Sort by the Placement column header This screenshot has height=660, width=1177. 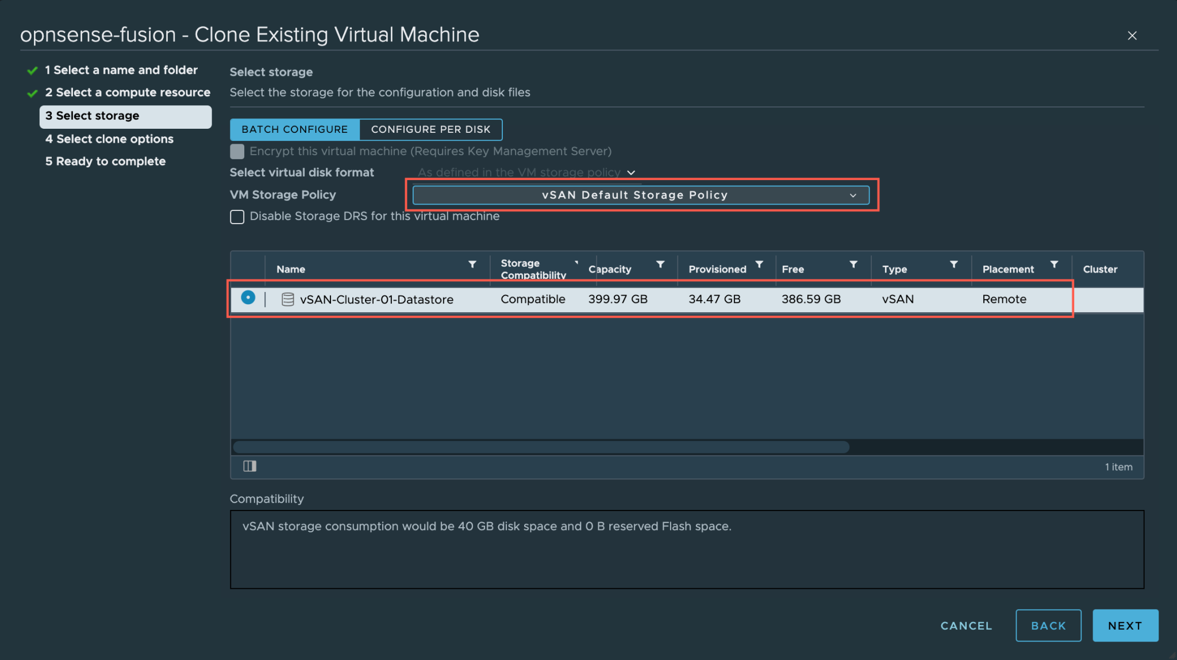pyautogui.click(x=1008, y=269)
